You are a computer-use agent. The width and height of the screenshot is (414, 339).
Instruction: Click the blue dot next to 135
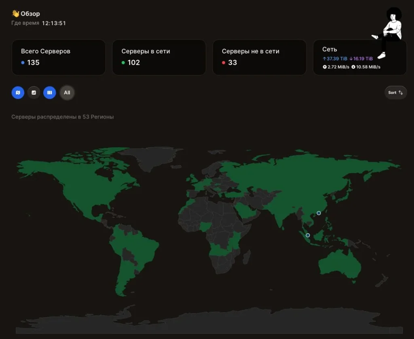(23, 63)
